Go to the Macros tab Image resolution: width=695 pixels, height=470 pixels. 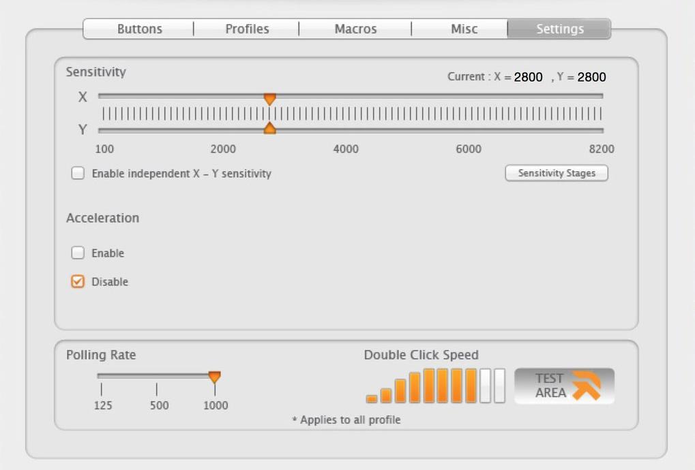click(355, 29)
